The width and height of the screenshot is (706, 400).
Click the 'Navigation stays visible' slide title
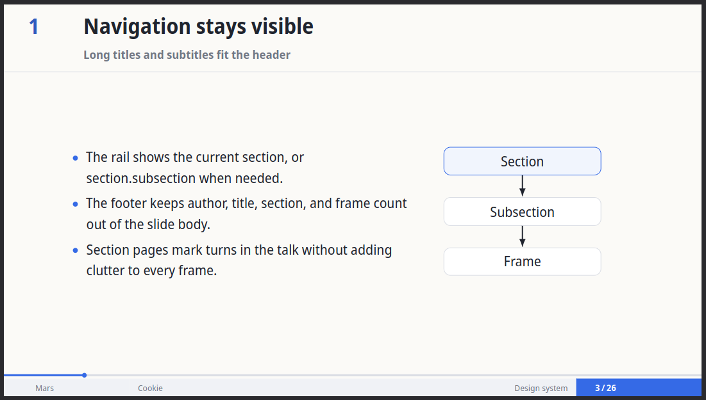tap(199, 26)
